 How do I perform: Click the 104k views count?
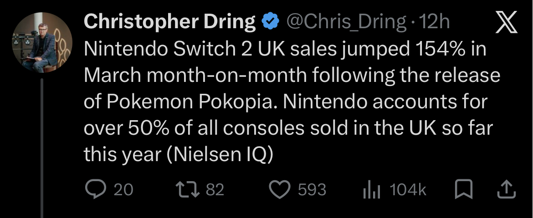[408, 190]
